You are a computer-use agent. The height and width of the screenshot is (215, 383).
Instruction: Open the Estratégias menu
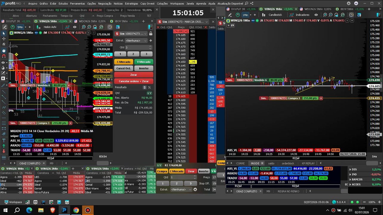coord(131,4)
